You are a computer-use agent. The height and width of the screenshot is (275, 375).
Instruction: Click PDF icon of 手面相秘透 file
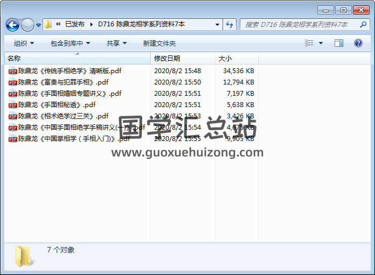[x=13, y=104]
